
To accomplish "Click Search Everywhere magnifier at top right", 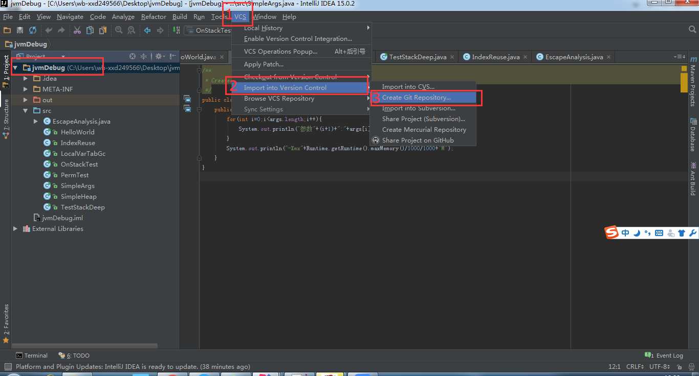I will 692,31.
